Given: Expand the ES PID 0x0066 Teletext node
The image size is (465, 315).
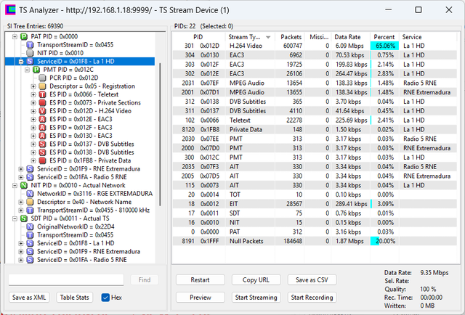Looking at the screenshot, I should 33,94.
